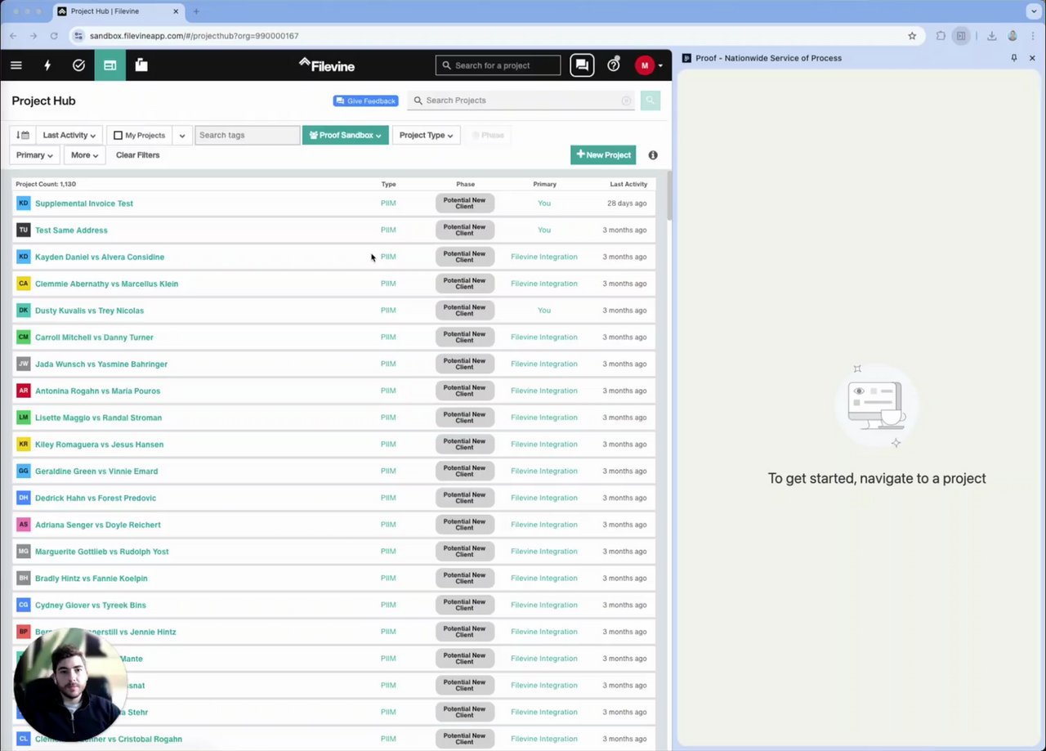Expand the Project Type filter
1046x751 pixels.
426,135
